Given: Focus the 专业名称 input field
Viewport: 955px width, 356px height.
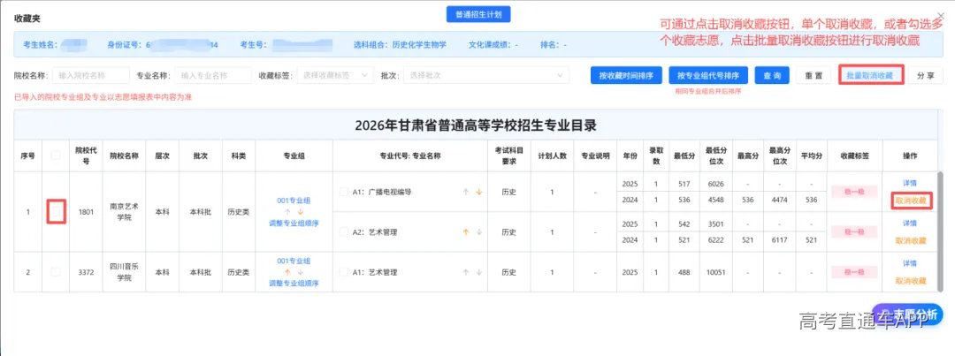Looking at the screenshot, I should tap(212, 75).
